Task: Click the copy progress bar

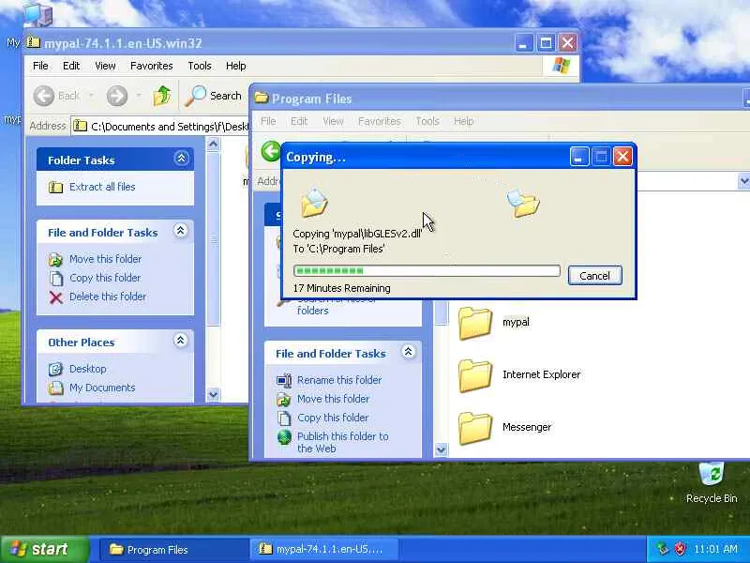Action: click(427, 271)
